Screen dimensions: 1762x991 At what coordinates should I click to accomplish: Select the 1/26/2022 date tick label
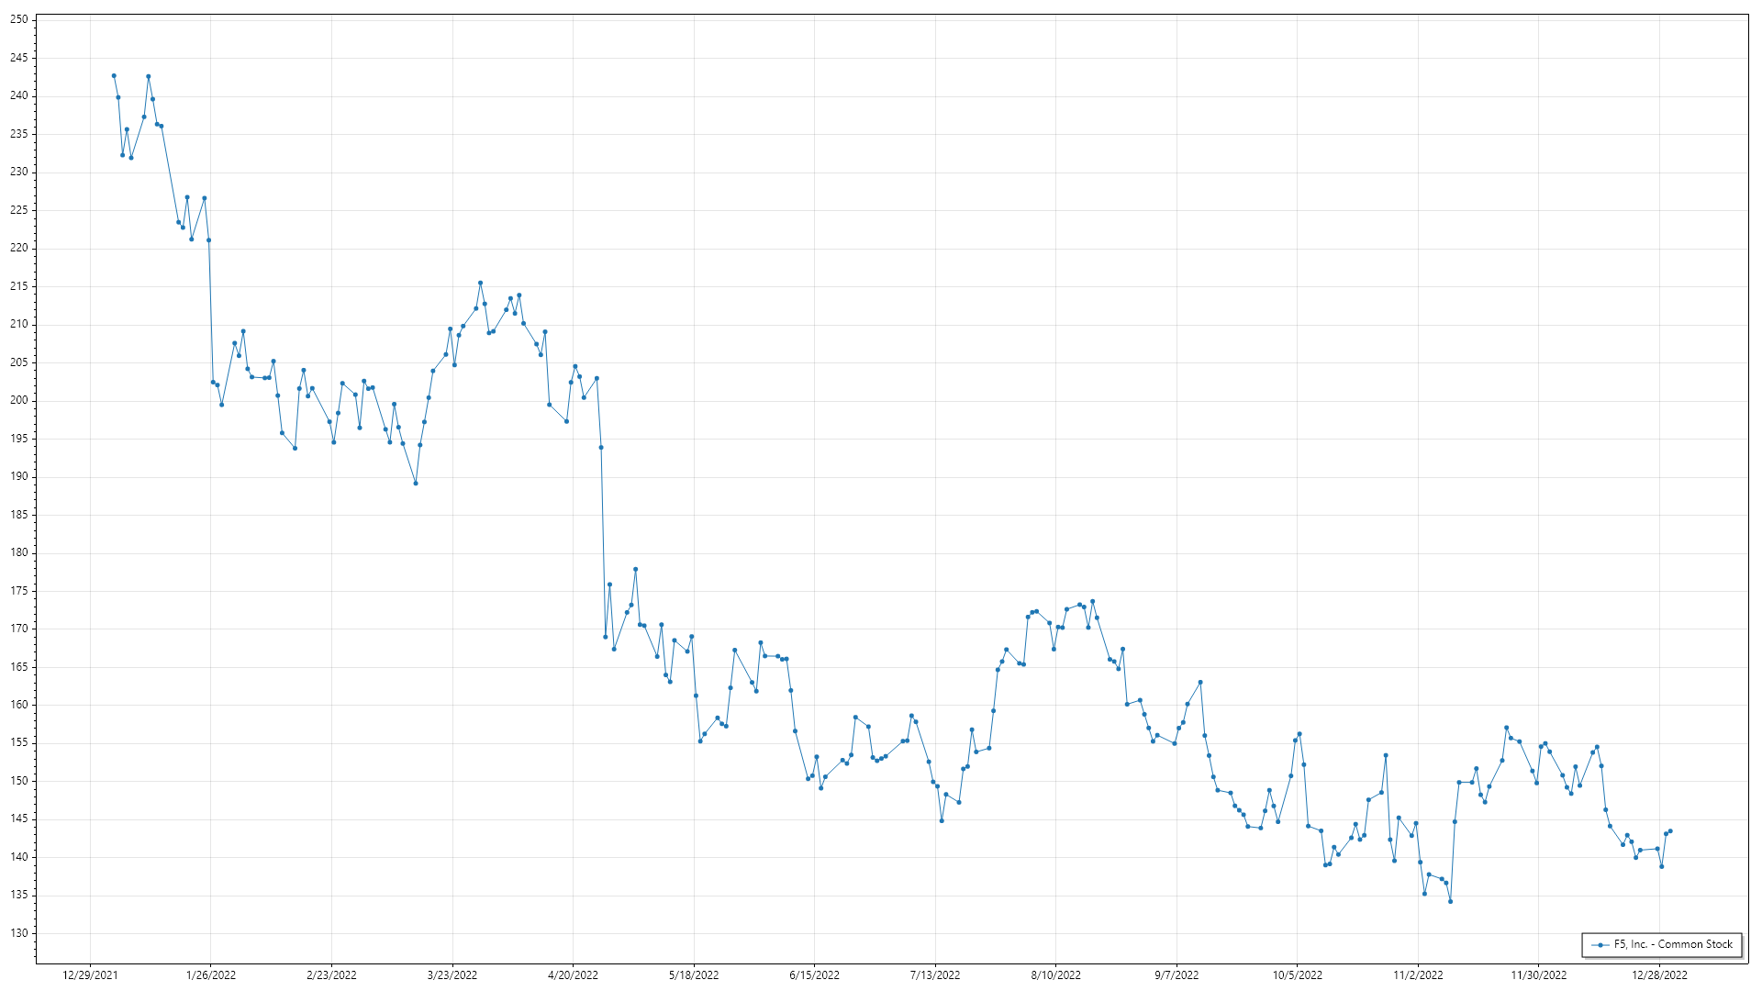(x=211, y=975)
